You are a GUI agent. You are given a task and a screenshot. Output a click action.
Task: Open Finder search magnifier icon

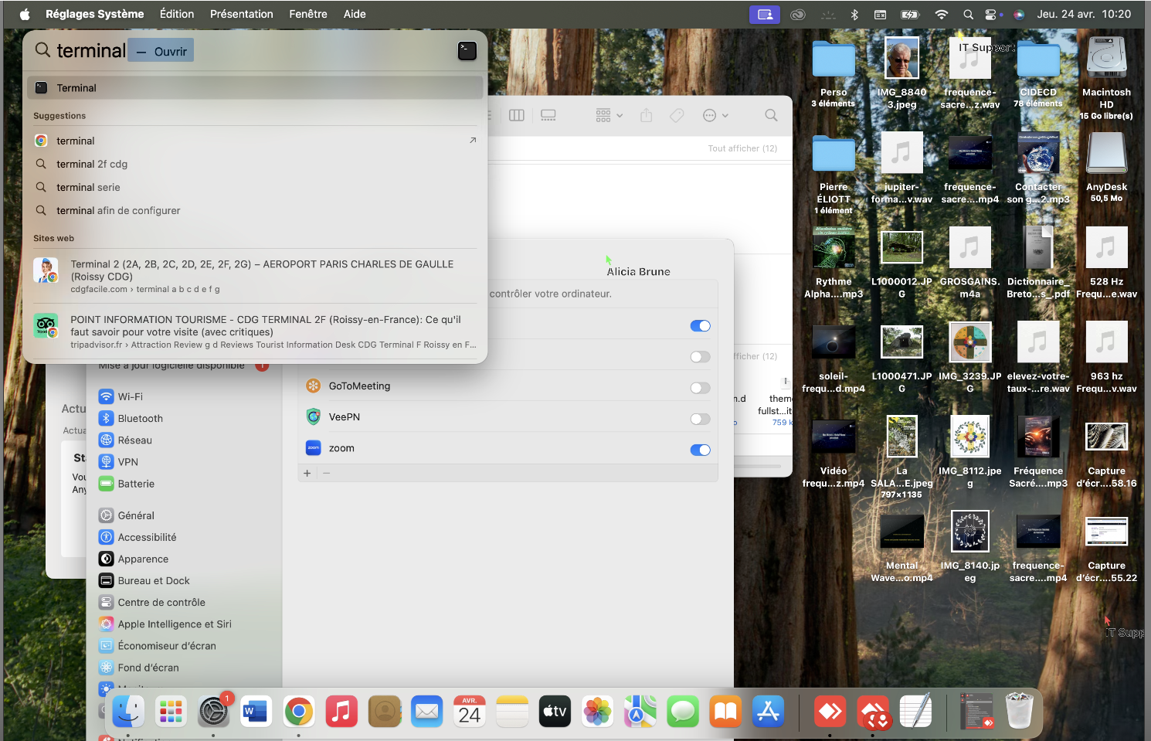(x=771, y=115)
